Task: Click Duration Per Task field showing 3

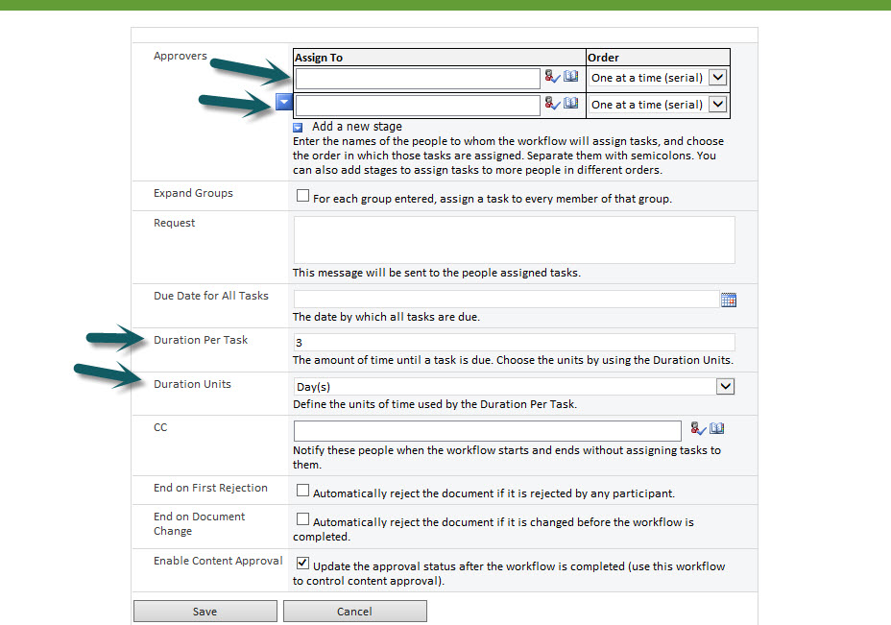Action: click(x=515, y=342)
